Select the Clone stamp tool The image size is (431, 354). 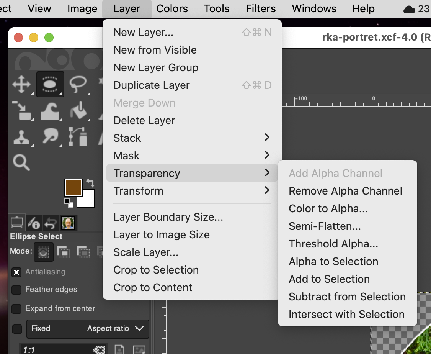point(21,136)
